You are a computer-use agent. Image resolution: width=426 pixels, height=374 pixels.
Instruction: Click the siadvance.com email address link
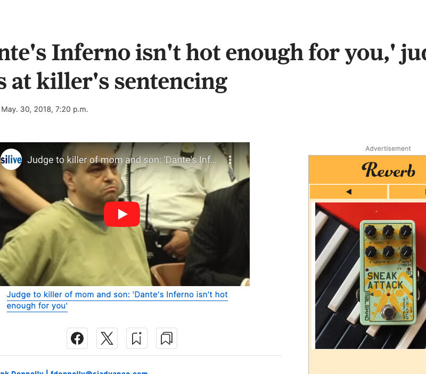pos(99,372)
